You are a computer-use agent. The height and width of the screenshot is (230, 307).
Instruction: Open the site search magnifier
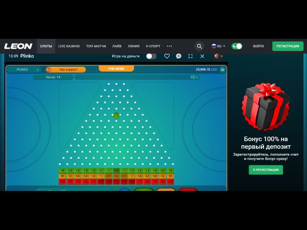tap(199, 46)
